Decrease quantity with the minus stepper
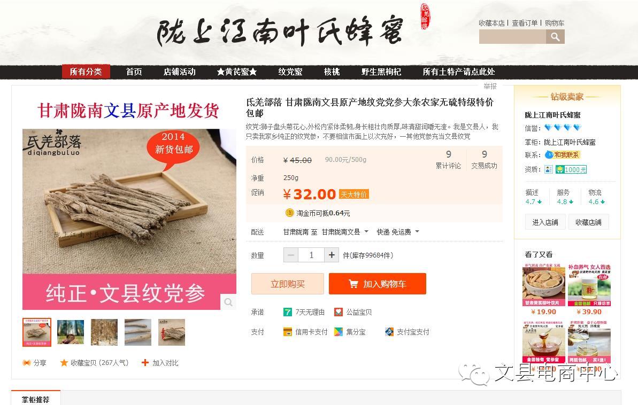 pyautogui.click(x=291, y=255)
